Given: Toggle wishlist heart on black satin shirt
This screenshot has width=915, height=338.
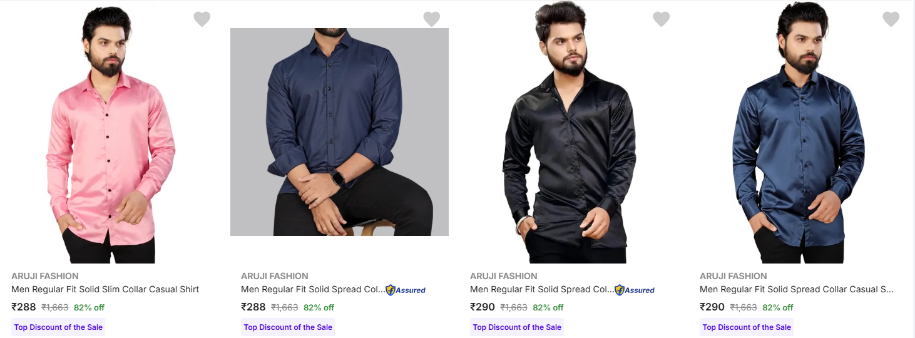Looking at the screenshot, I should point(661,19).
